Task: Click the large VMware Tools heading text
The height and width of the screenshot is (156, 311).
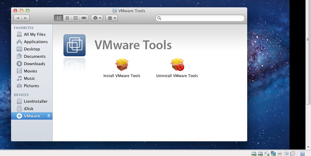Action: pyautogui.click(x=133, y=45)
